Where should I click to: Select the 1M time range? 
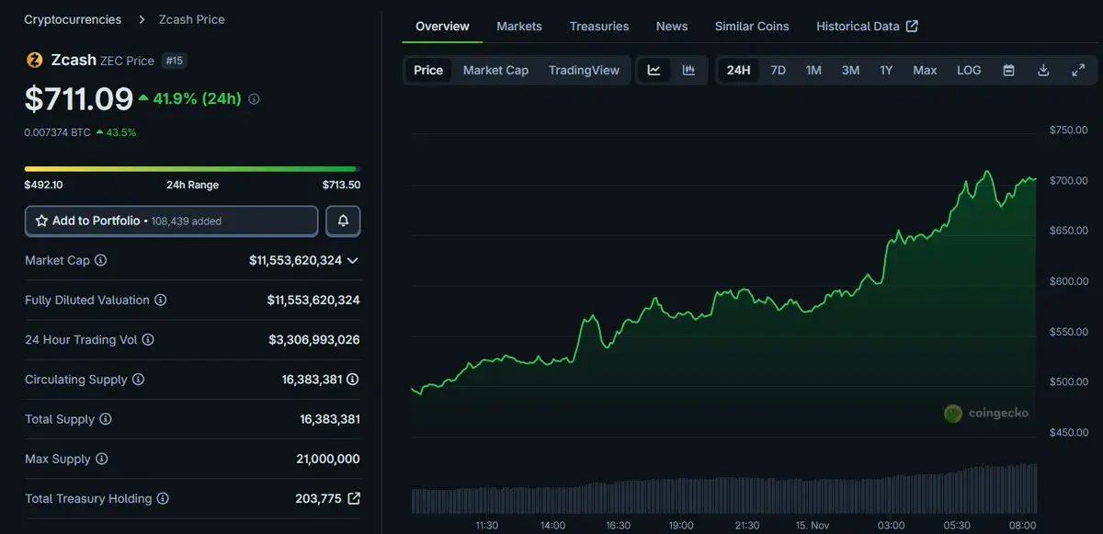(x=813, y=70)
